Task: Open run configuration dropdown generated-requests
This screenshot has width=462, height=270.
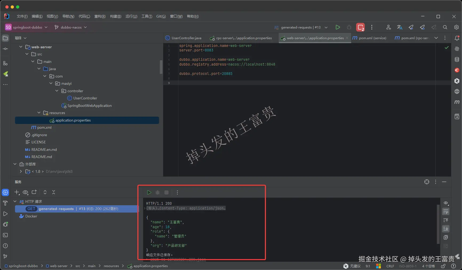Action: [x=301, y=27]
